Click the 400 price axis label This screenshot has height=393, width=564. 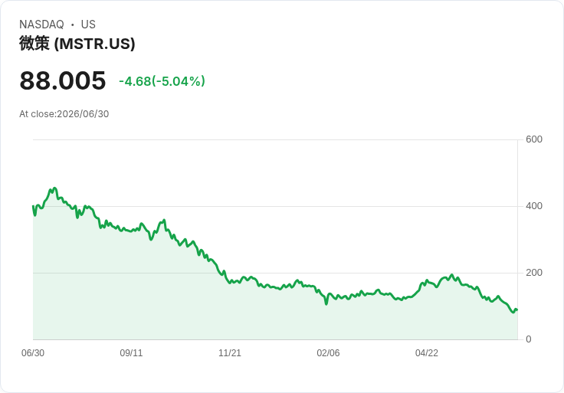coord(534,206)
